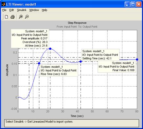Close the LTI Viewer window

tap(139, 4)
